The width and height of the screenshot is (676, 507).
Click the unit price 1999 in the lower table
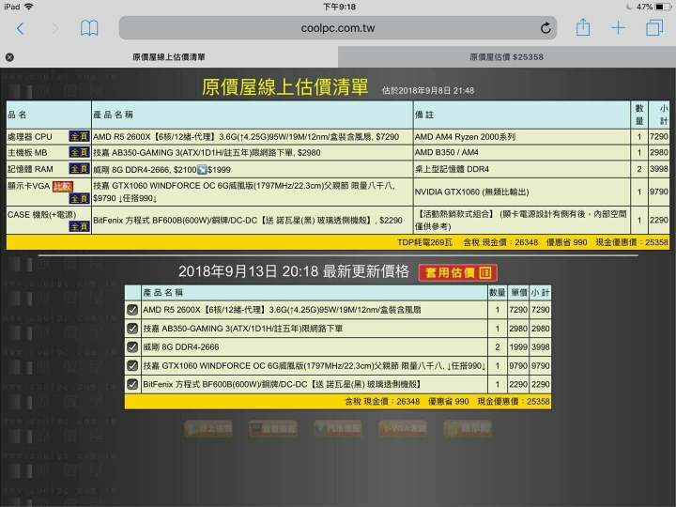tap(517, 347)
